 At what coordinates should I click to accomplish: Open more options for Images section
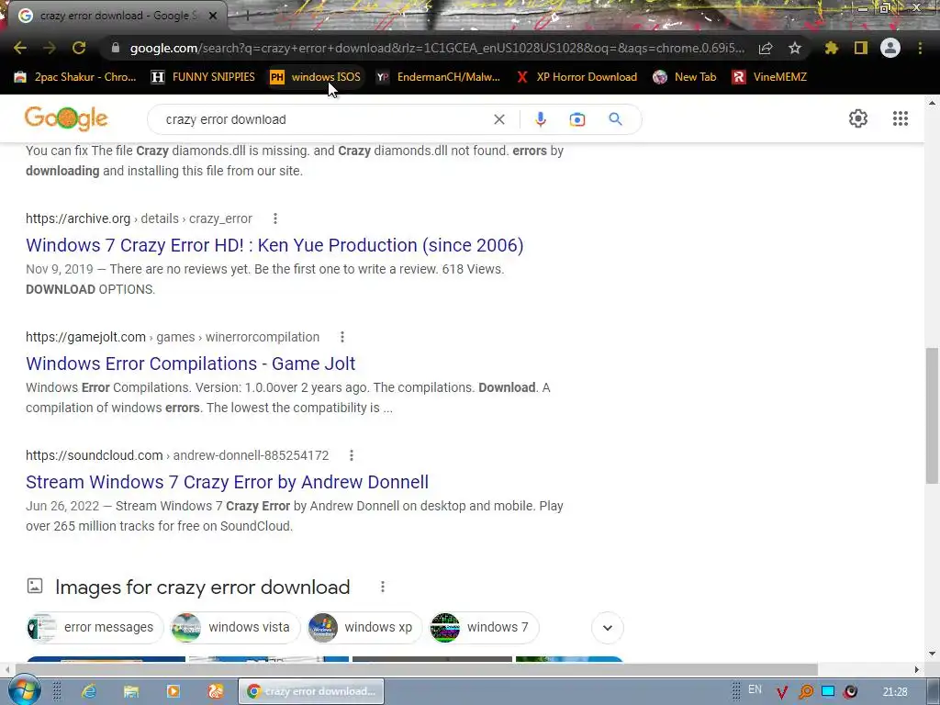[383, 587]
